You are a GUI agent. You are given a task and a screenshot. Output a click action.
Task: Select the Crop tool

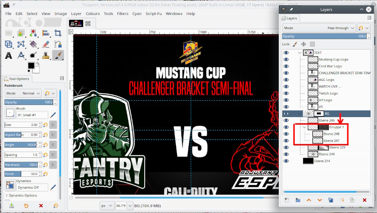[58, 33]
